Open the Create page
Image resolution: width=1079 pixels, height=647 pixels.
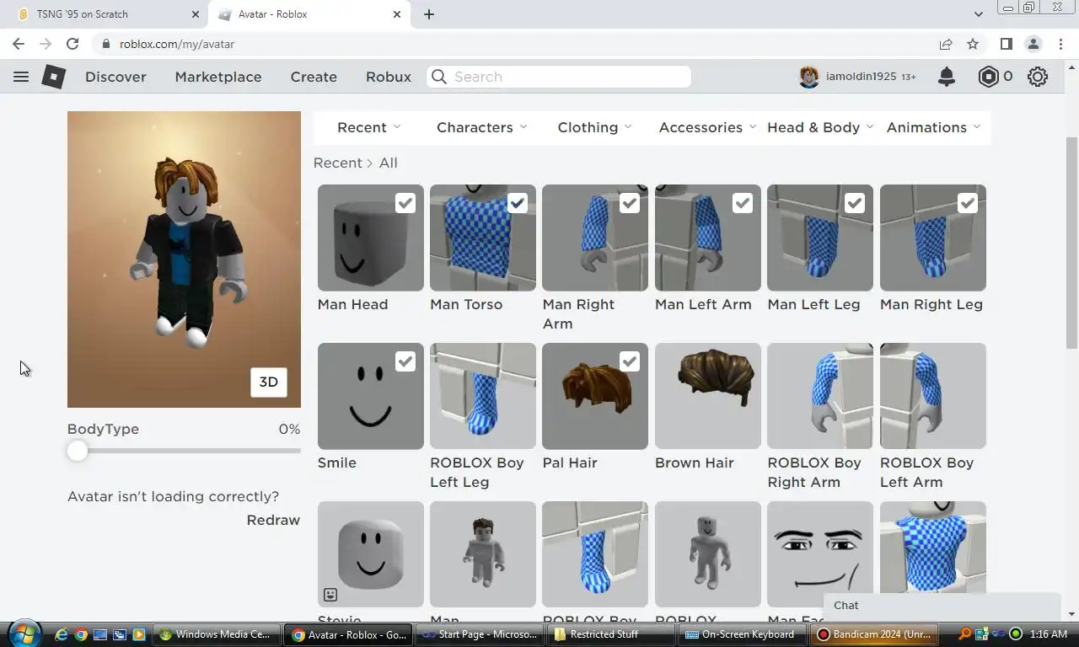click(314, 77)
